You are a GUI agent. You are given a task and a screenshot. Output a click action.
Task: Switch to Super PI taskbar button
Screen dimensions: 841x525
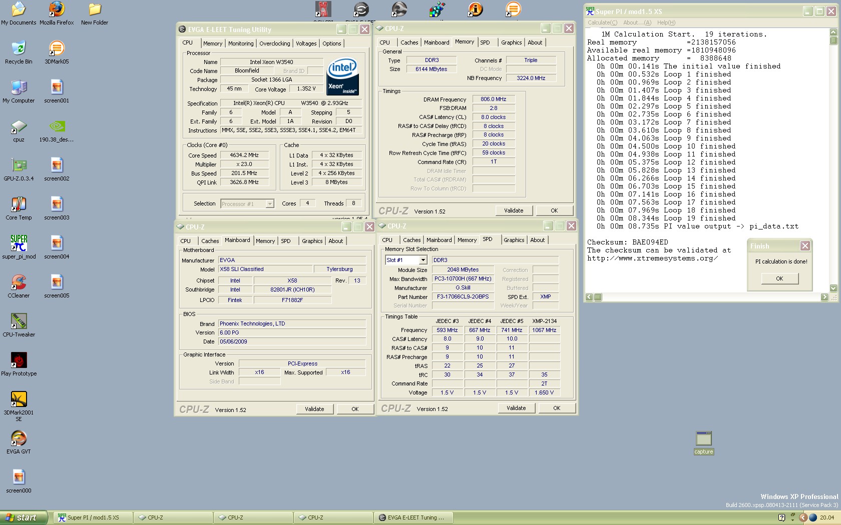pos(93,517)
